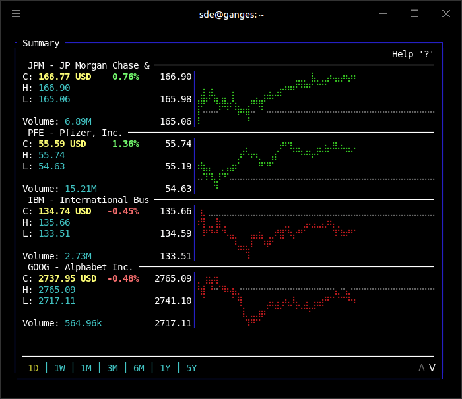
Task: Click PFE percent change 1.36%
Action: coord(126,144)
